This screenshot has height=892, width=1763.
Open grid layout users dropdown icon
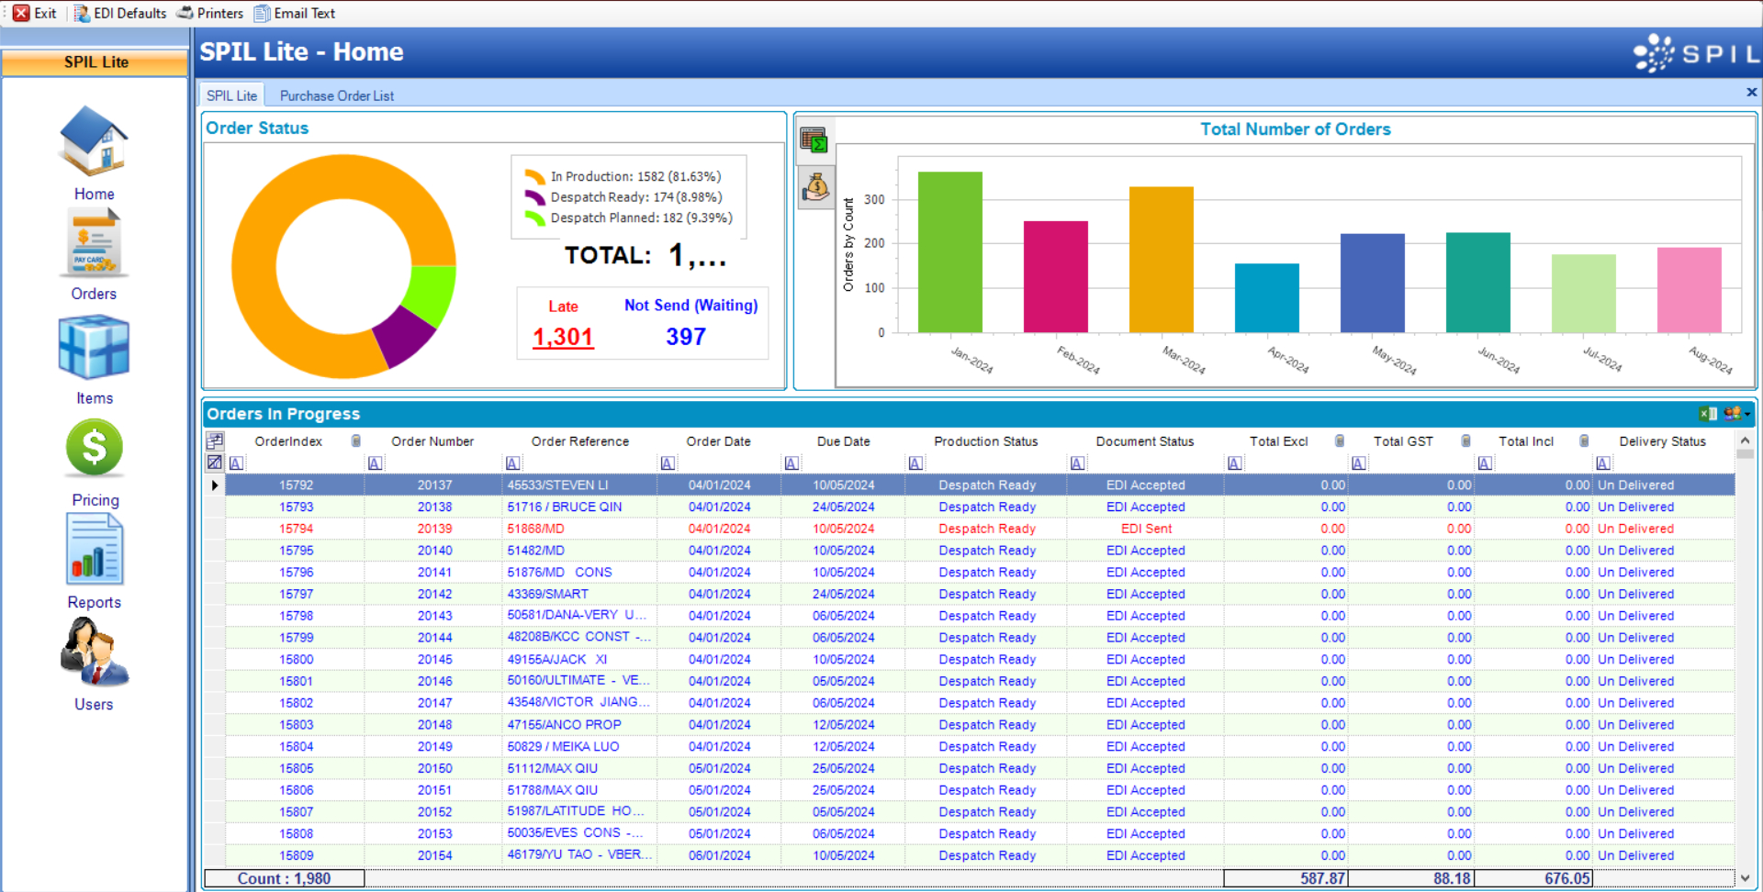(1736, 414)
